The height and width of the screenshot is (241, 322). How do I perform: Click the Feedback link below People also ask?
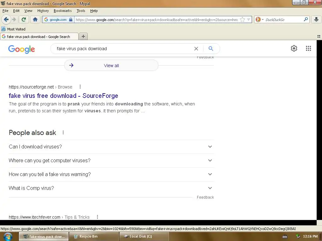point(205,197)
